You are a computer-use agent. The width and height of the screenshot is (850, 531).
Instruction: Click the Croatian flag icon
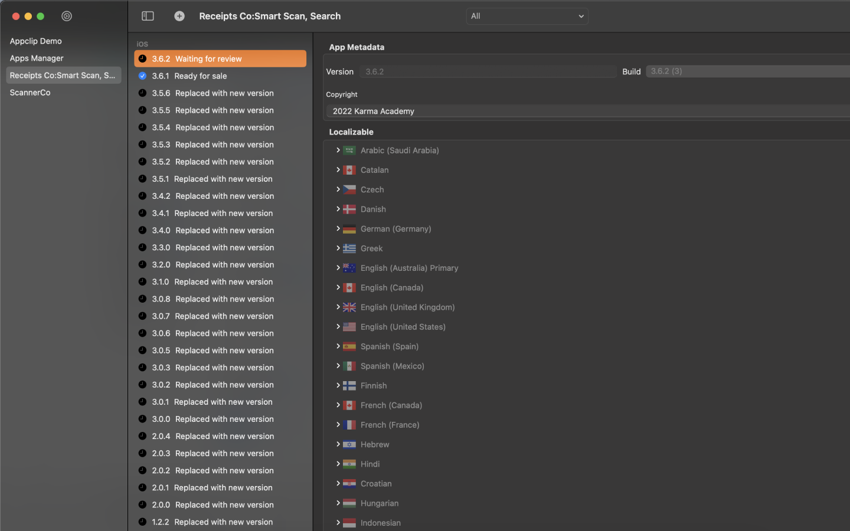click(x=349, y=483)
